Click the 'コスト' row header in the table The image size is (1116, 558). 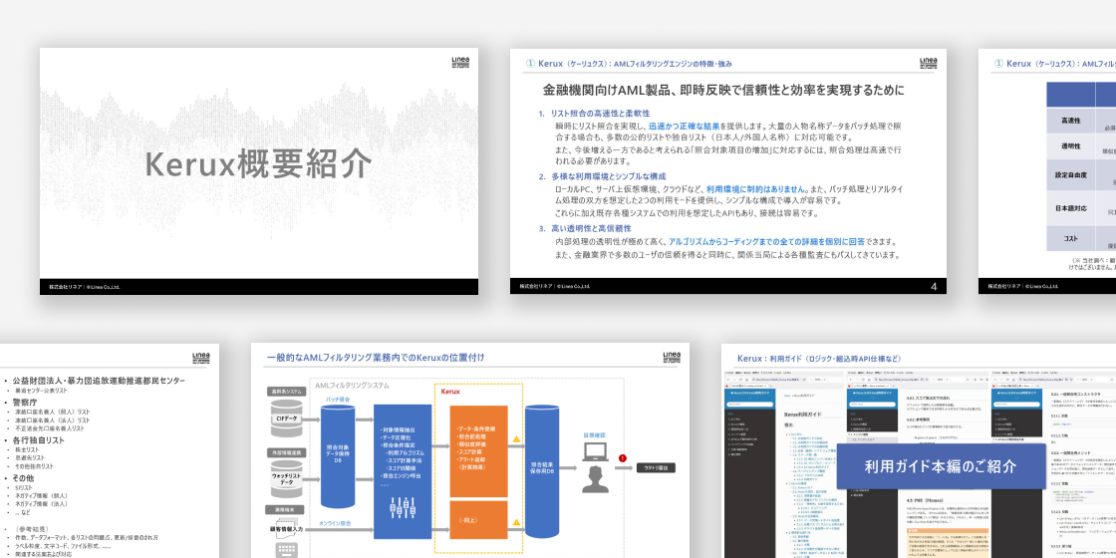(1071, 238)
